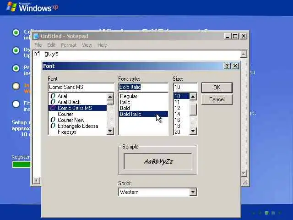The width and height of the screenshot is (293, 220).
Task: Select size 10 in the list
Action: pos(182,96)
